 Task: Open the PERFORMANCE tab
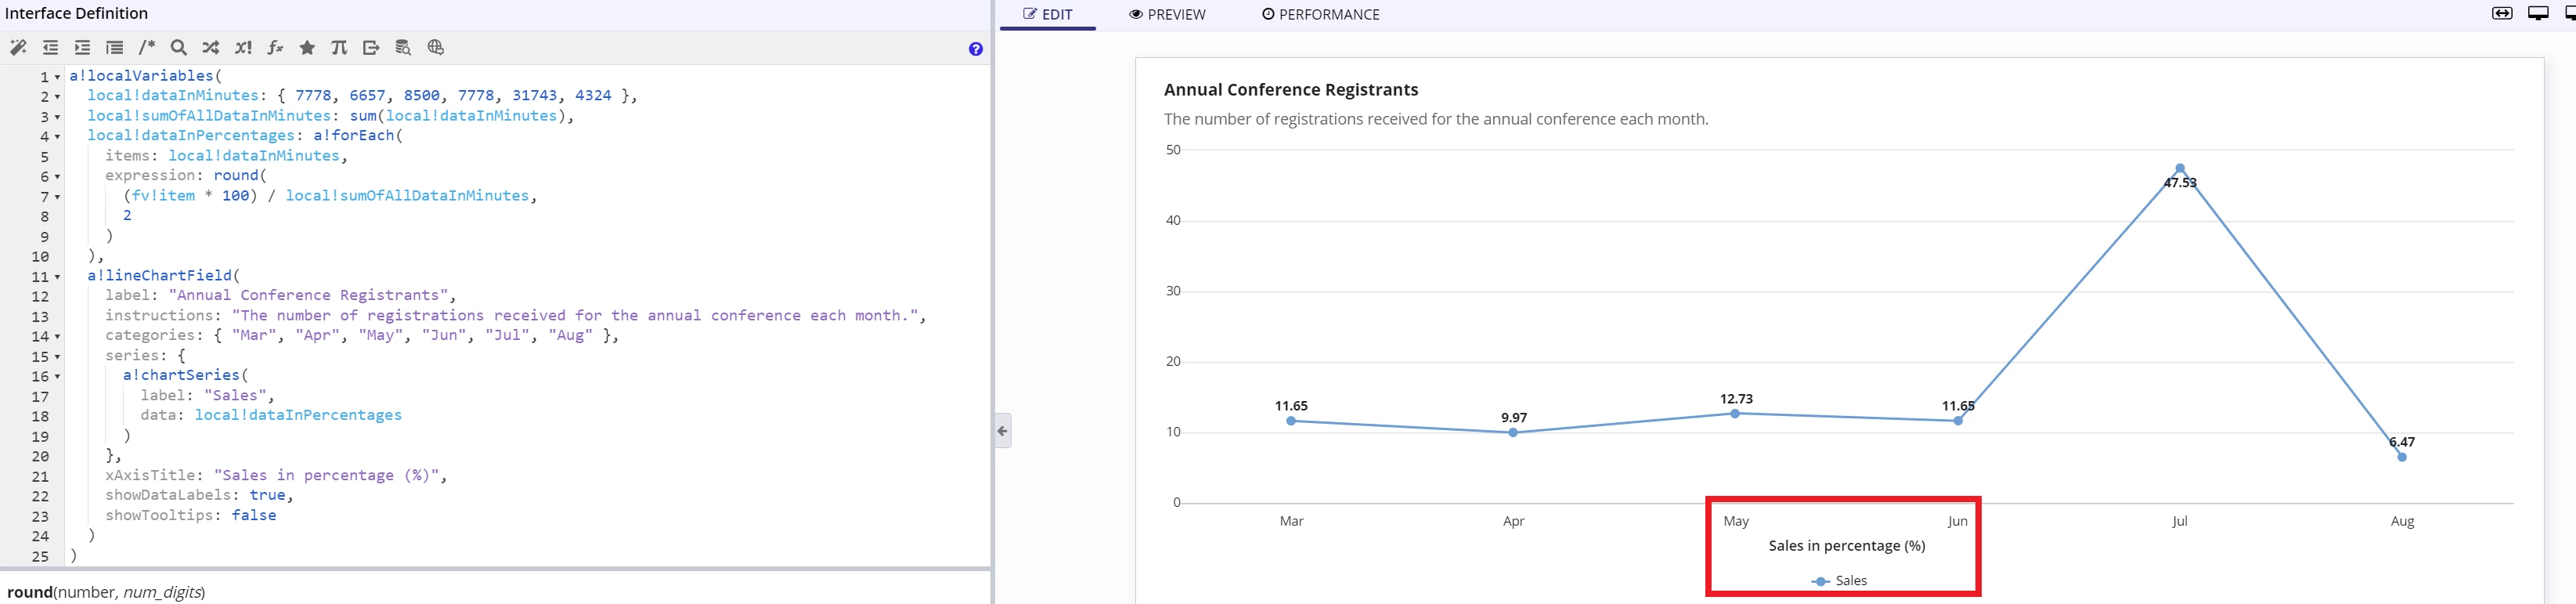click(1320, 15)
